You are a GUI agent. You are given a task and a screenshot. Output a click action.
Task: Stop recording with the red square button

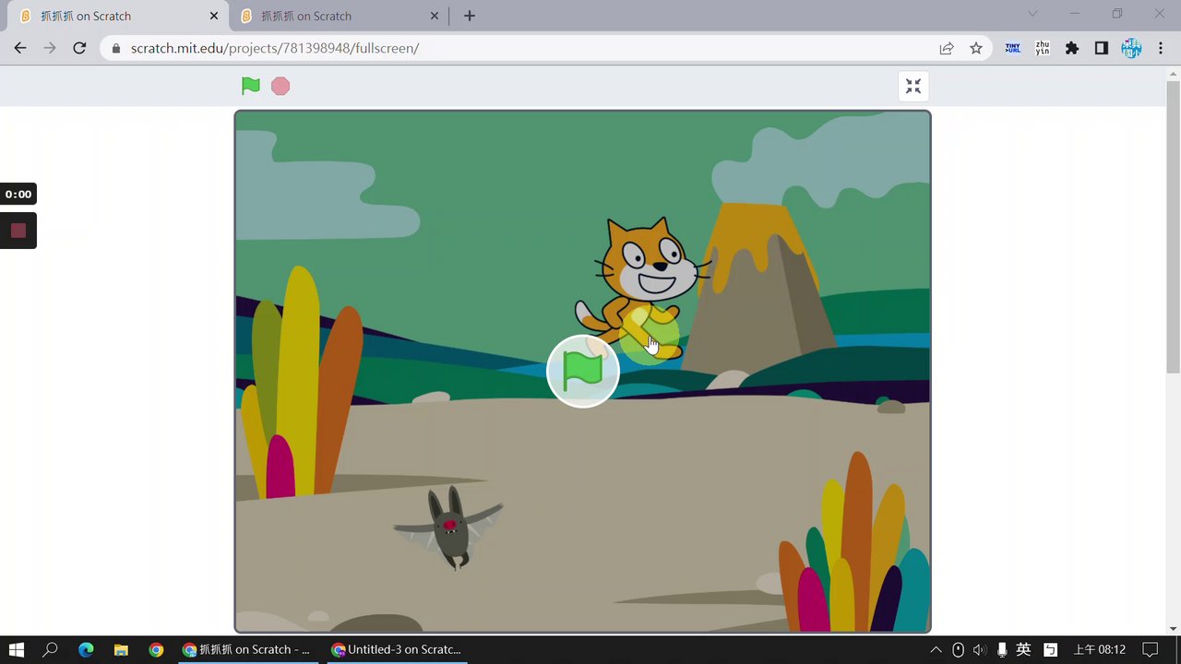coord(18,231)
